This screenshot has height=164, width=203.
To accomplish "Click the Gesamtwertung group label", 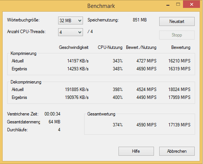I will coord(101,114).
